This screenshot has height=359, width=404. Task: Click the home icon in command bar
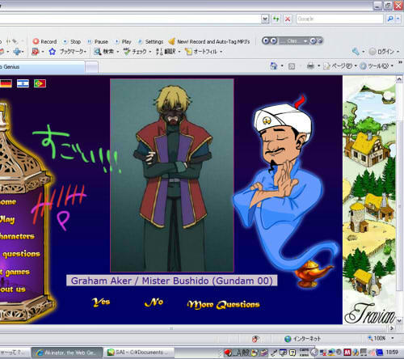pos(274,65)
